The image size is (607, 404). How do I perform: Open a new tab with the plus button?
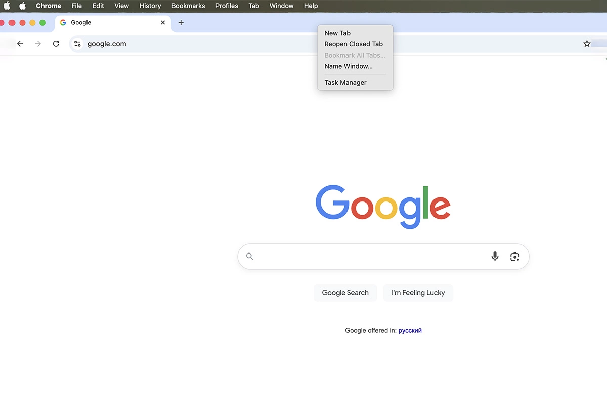(181, 22)
